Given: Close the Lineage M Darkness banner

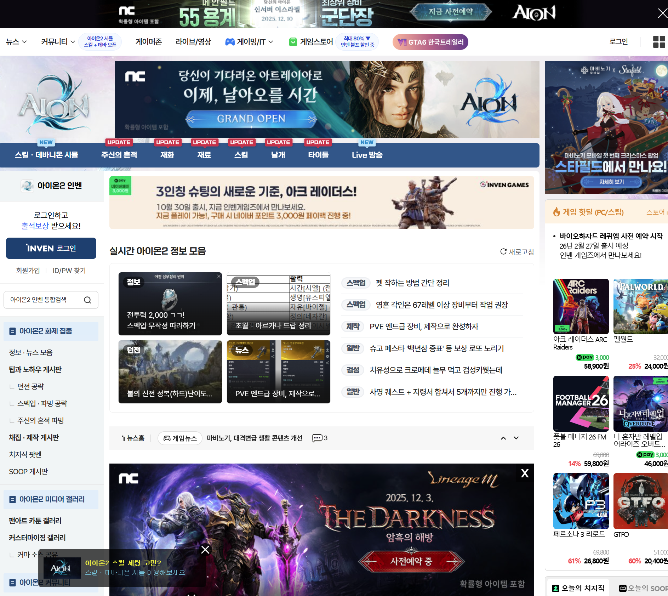Looking at the screenshot, I should (x=525, y=473).
